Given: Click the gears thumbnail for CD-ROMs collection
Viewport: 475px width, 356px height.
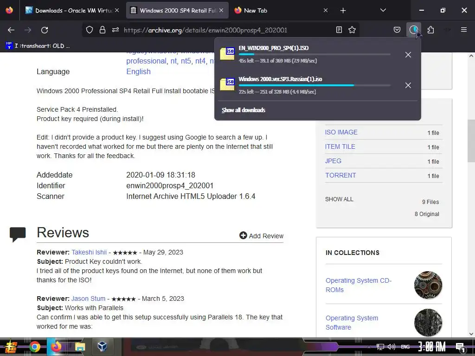Looking at the screenshot, I should click(428, 285).
